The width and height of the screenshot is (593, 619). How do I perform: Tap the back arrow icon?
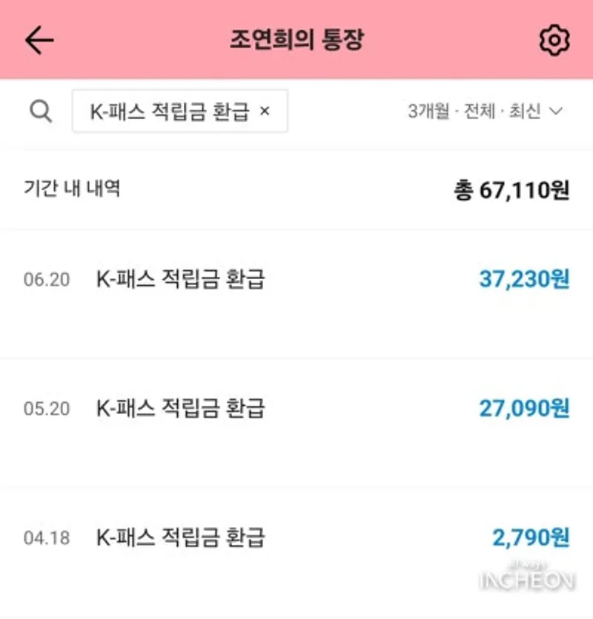(x=39, y=40)
